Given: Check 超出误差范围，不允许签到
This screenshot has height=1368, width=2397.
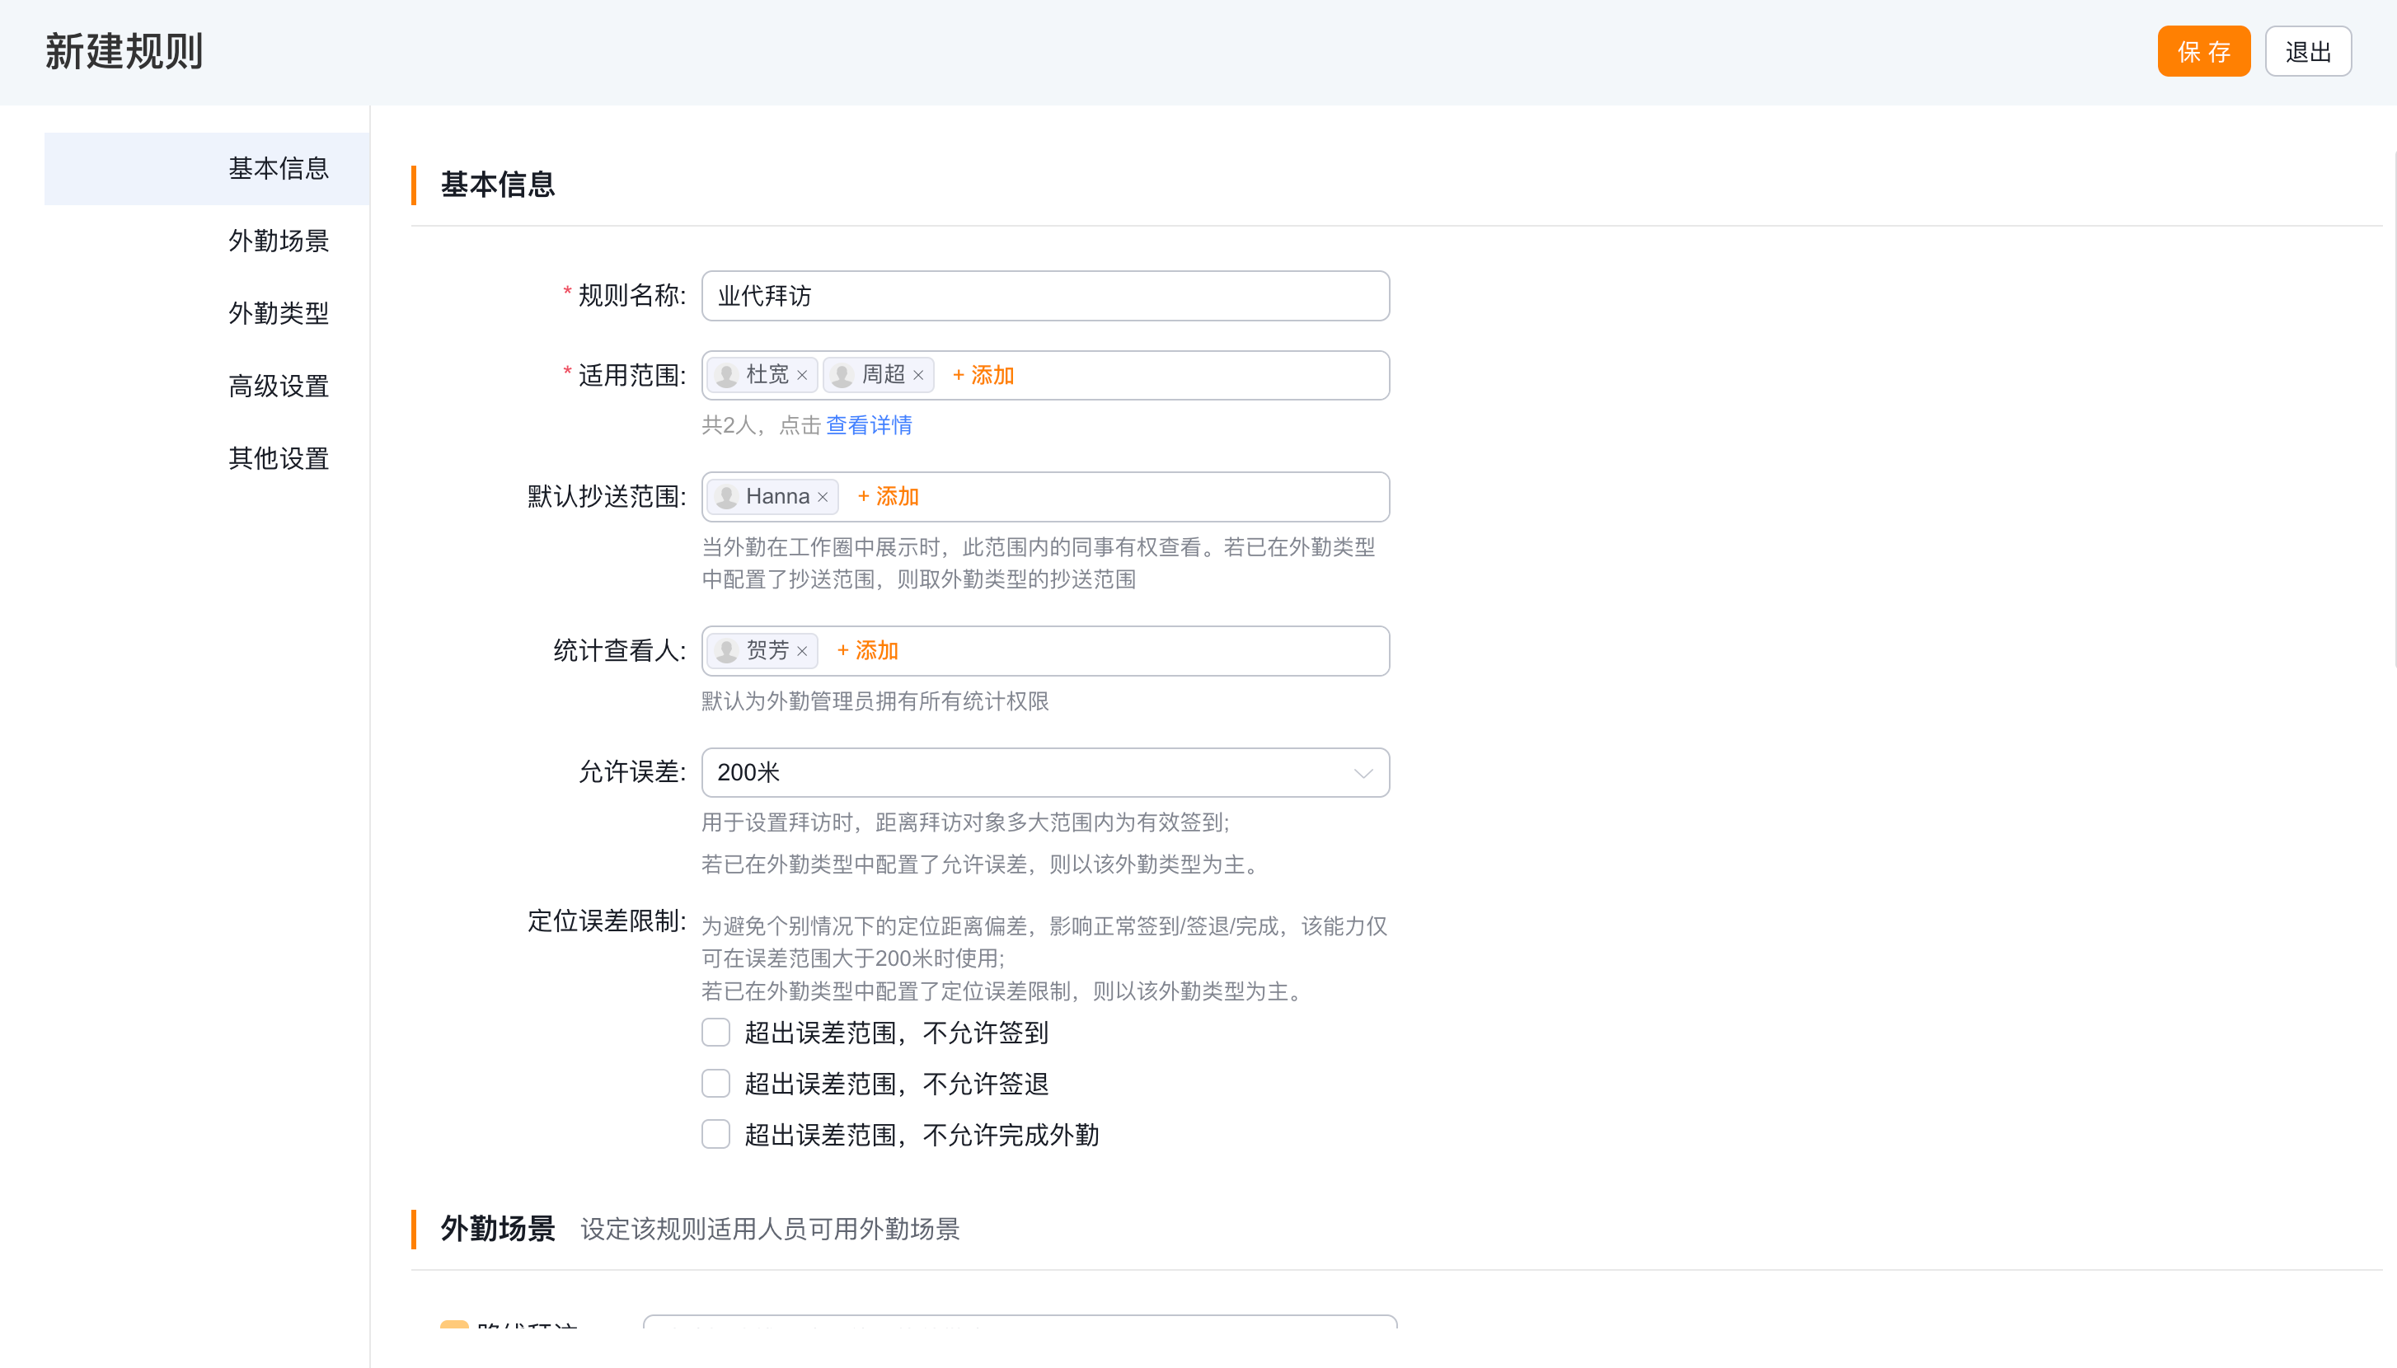Looking at the screenshot, I should (716, 1033).
